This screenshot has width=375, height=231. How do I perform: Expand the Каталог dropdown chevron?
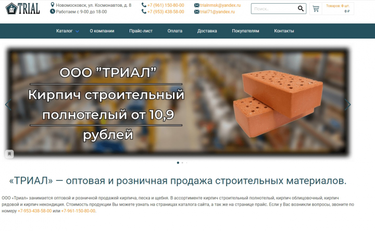click(77, 31)
